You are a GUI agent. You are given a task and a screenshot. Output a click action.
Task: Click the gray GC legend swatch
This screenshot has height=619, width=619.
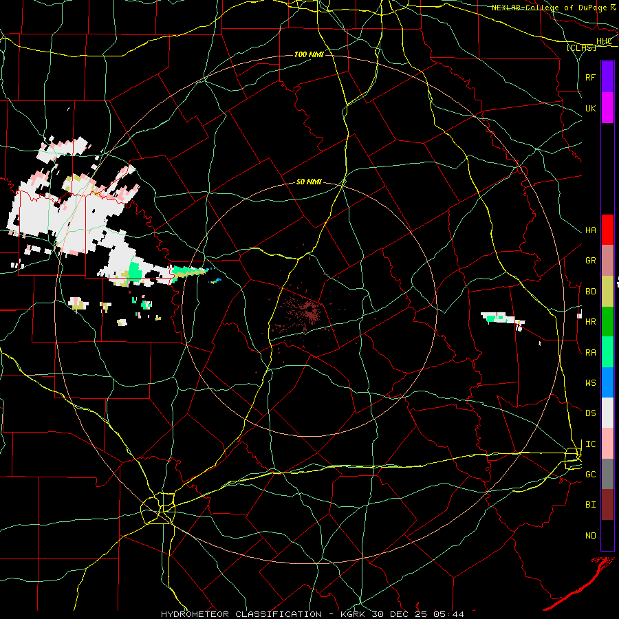click(x=607, y=474)
